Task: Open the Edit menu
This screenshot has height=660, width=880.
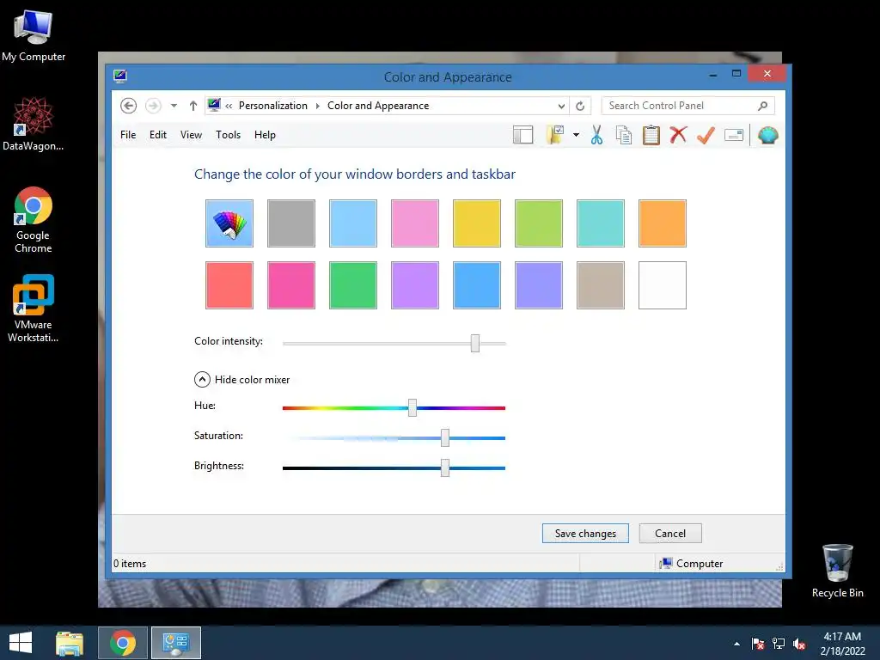Action: click(x=158, y=135)
